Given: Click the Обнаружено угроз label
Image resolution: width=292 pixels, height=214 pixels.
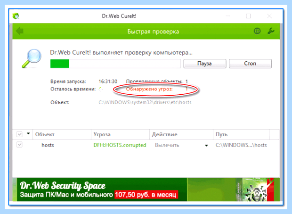Looking at the screenshot, I should (149, 89).
